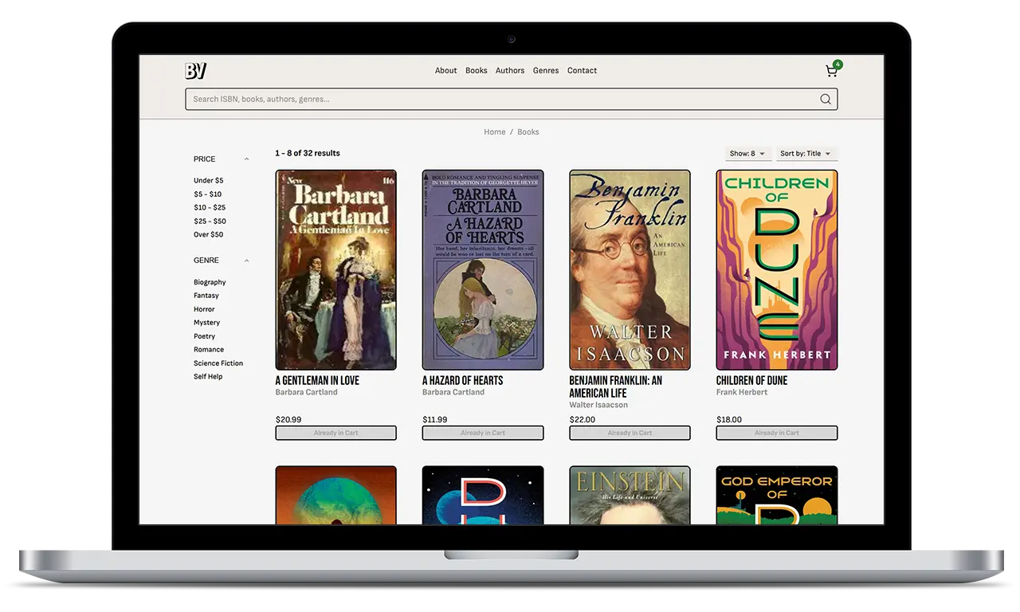
Task: Click the CHILDREN OF DUNE title
Action: point(751,381)
